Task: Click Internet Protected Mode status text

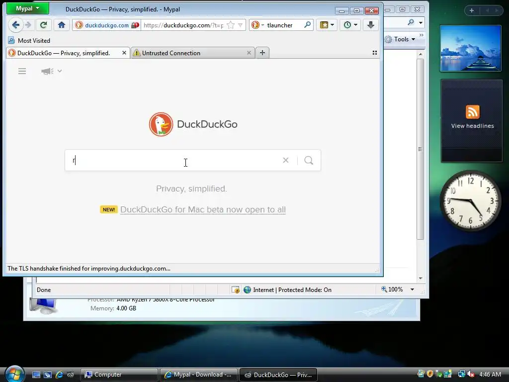Action: coord(292,290)
